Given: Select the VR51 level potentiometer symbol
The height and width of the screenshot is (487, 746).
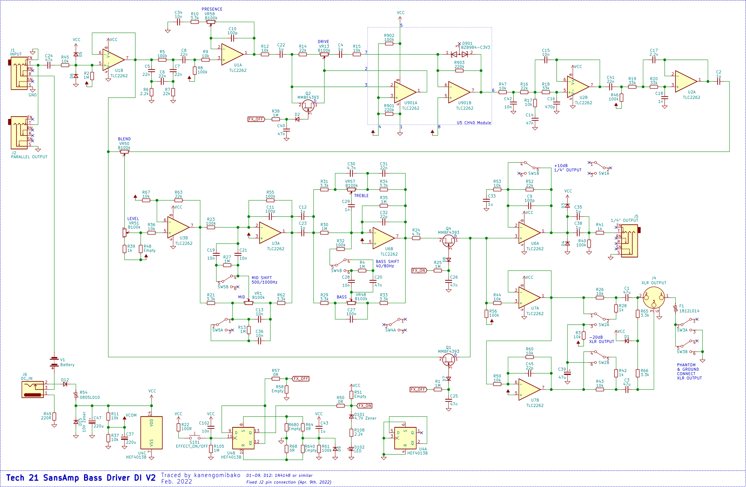Looking at the screenshot, I should pos(125,233).
